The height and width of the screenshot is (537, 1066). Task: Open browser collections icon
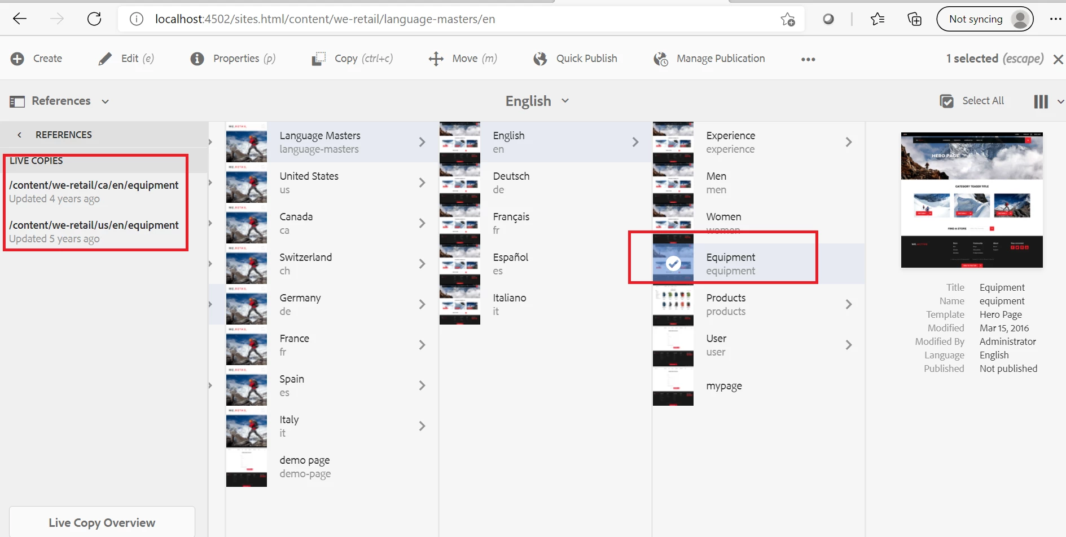914,19
